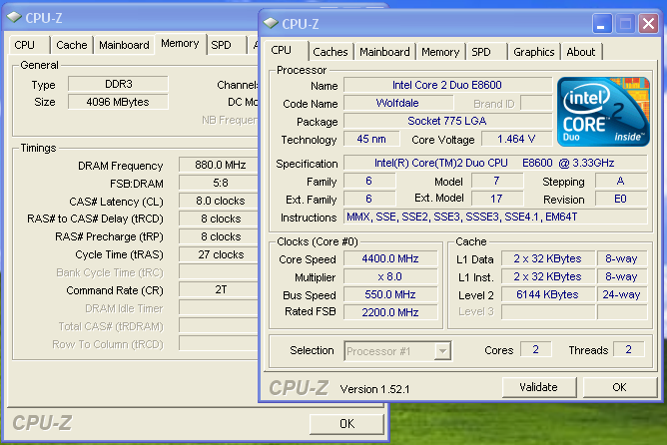
Task: Click the RAS# Precharge value 8 clocks
Action: point(219,236)
